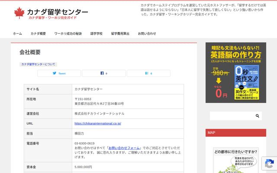Viewport: 277px width, 173px height.
Task: Click the 〒151-0053 postal code text
Action: pos(83,99)
